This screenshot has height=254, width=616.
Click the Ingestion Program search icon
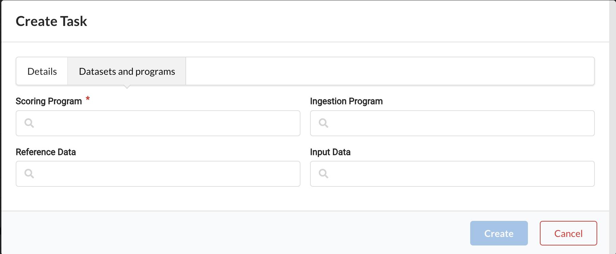[323, 123]
